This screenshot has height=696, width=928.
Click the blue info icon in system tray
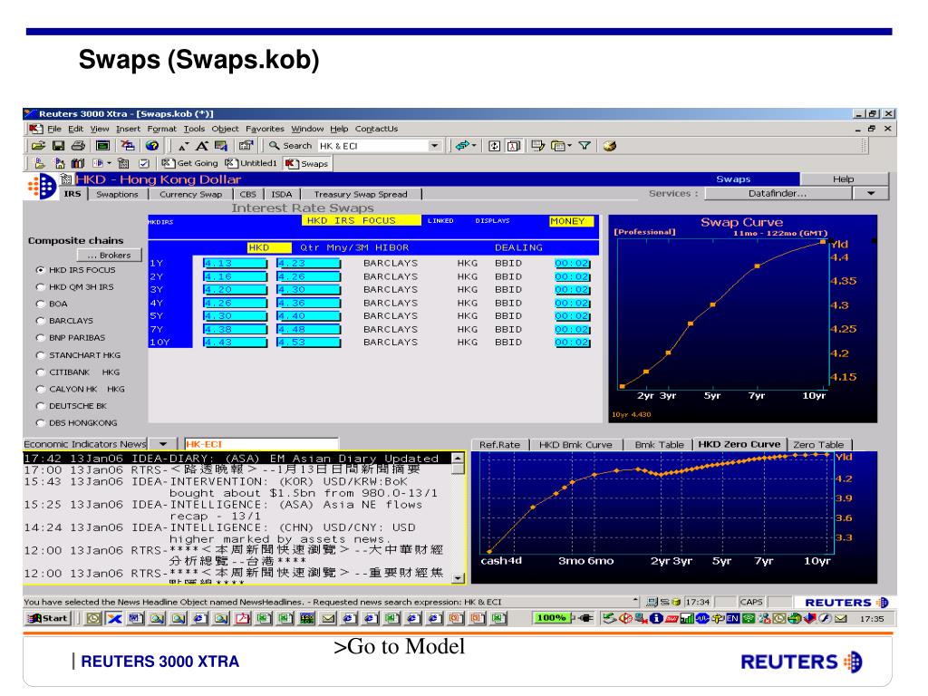click(x=656, y=618)
